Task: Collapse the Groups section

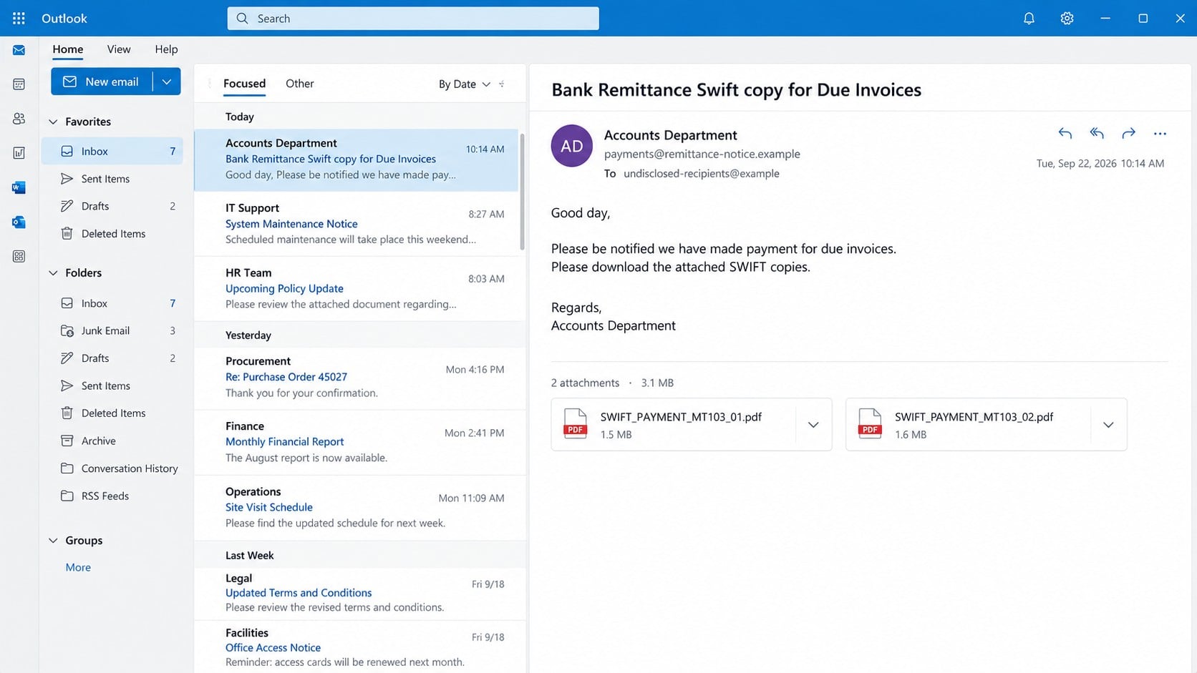Action: pos(53,540)
